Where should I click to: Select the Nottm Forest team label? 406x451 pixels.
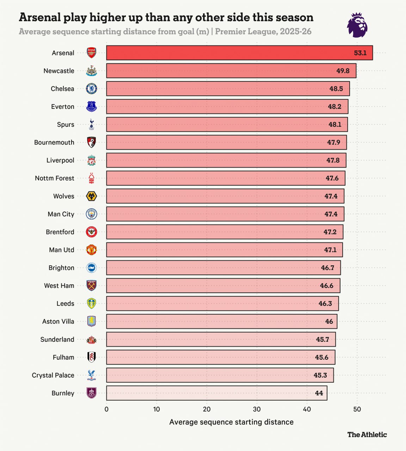[54, 178]
